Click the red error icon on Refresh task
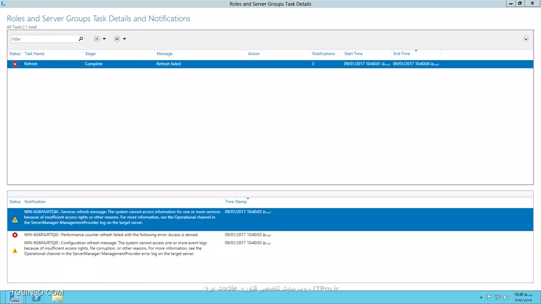Viewport: 541px width, 304px height. point(15,64)
